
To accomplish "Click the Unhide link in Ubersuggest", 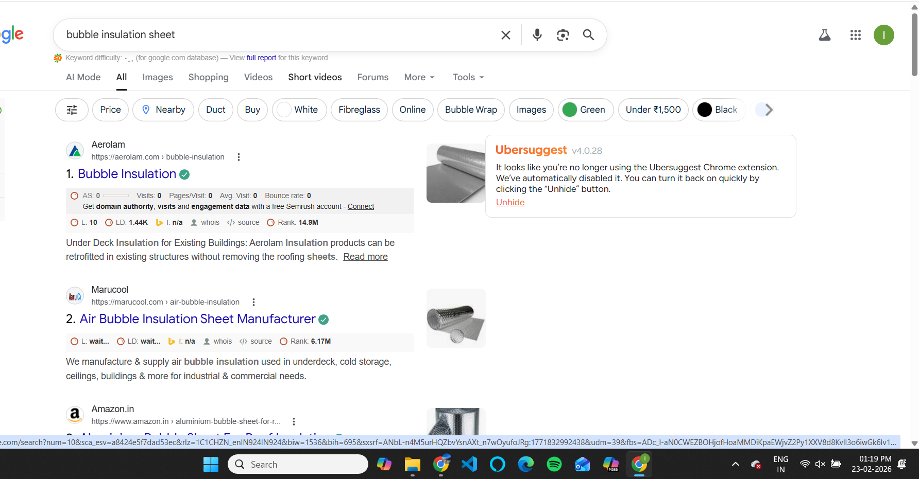I will [x=510, y=202].
